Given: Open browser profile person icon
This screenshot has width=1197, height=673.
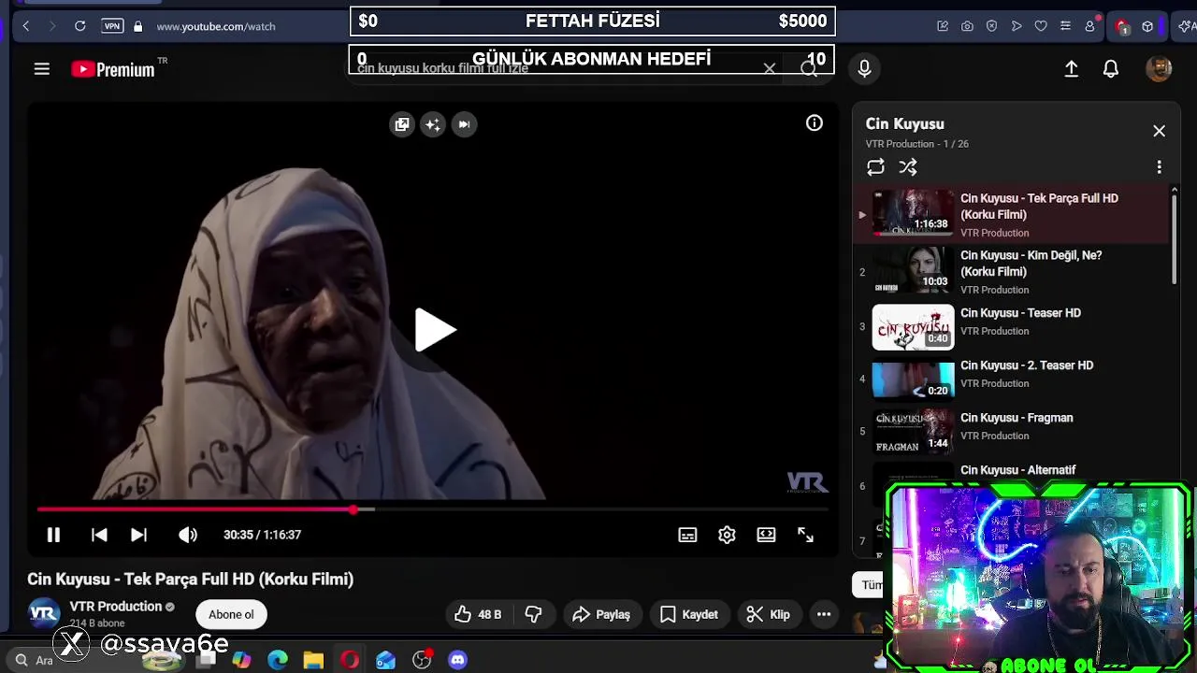Looking at the screenshot, I should click(1089, 26).
